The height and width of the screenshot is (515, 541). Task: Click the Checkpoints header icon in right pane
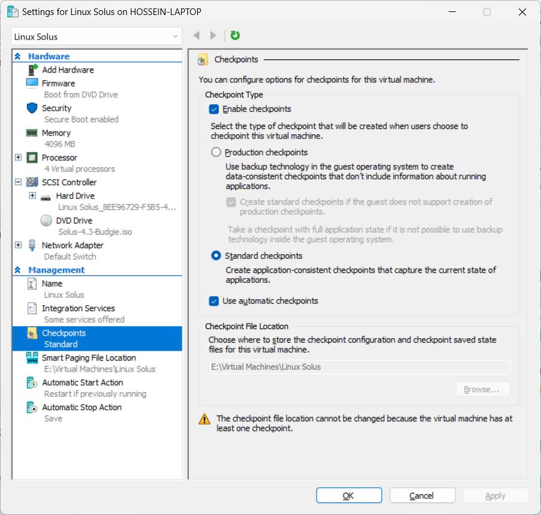(203, 60)
